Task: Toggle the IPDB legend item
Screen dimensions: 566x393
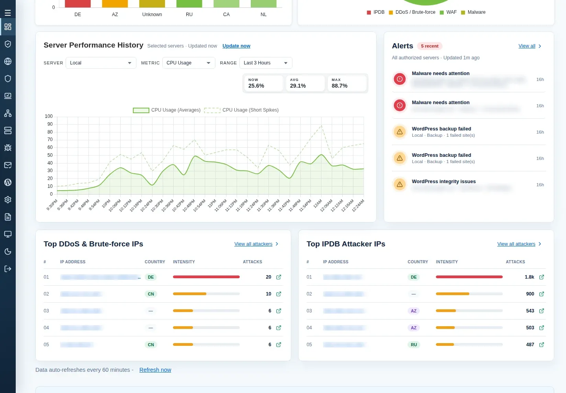Action: (x=376, y=12)
